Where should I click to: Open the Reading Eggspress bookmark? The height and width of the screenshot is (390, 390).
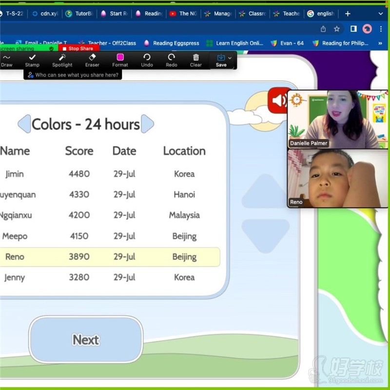[172, 43]
